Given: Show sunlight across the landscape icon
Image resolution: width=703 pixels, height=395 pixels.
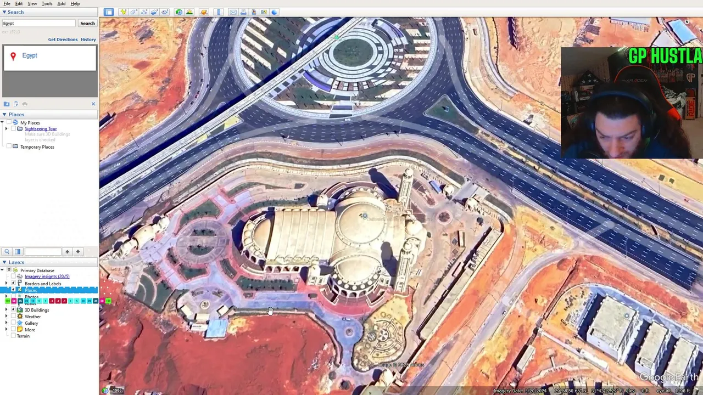Looking at the screenshot, I should tap(189, 12).
